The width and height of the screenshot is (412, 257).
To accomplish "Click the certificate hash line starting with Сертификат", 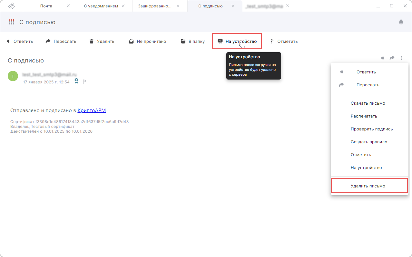I will click(x=70, y=122).
